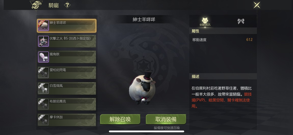
Task: Select the 紳士羊咩咩 sheep portrait icon
Action: tap(44, 25)
